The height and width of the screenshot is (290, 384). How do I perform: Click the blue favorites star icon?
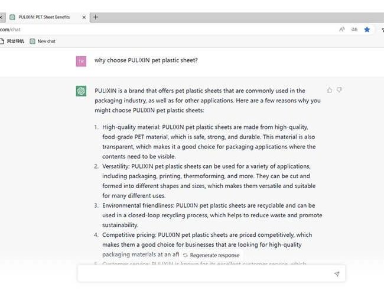[367, 30]
